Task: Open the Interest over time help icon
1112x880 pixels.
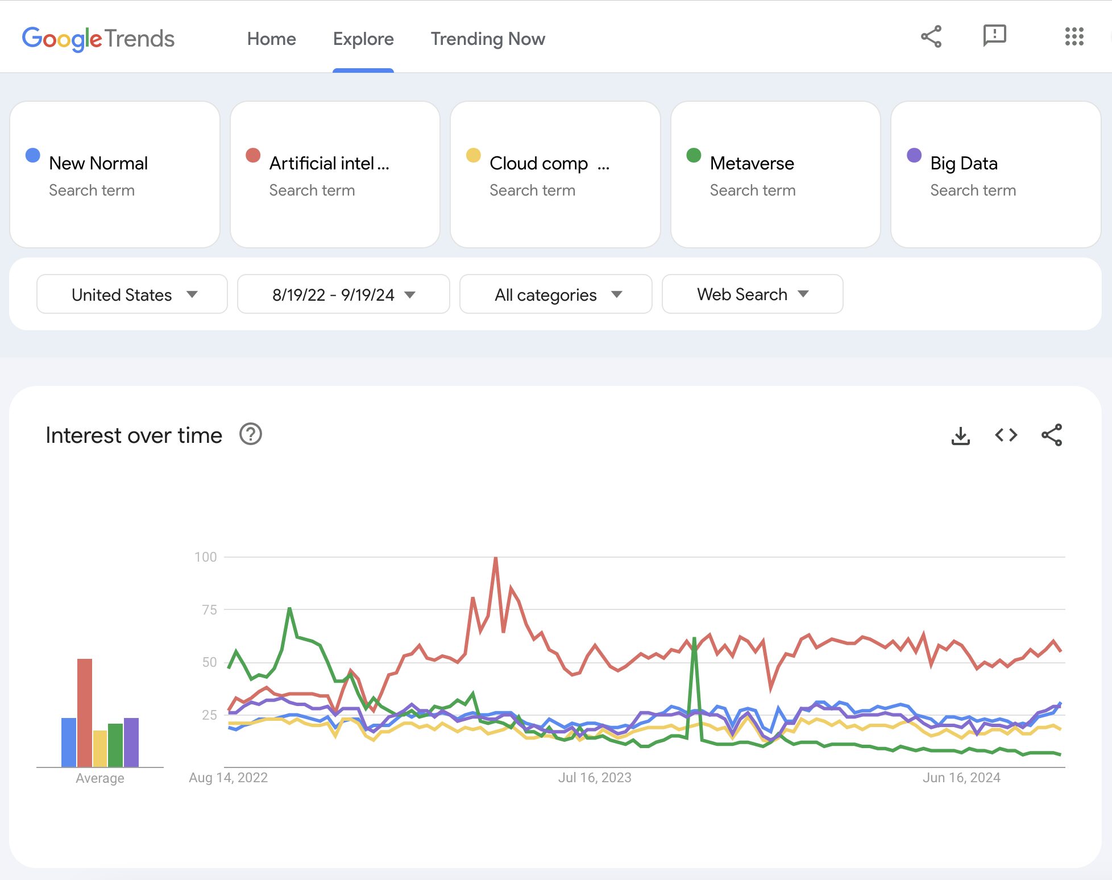Action: pos(250,435)
